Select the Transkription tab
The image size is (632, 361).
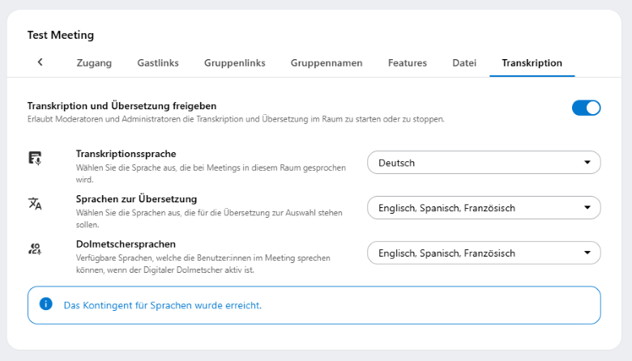tap(532, 63)
